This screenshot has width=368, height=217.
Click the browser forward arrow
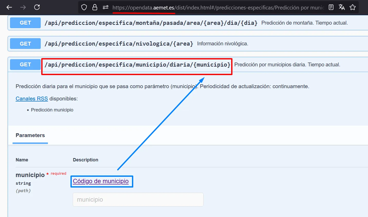23,7
